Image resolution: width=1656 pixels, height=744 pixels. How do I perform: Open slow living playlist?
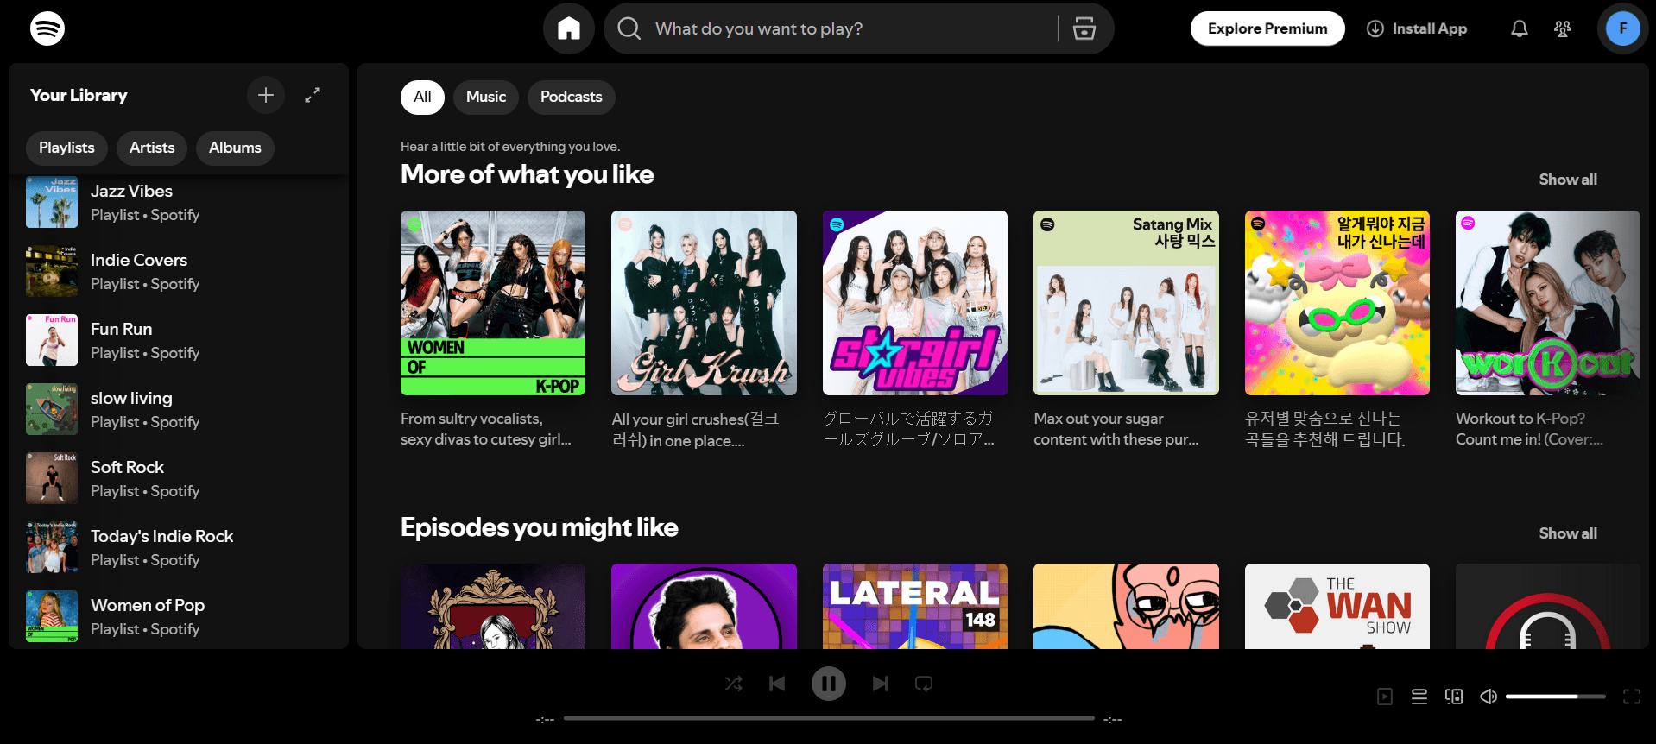[179, 409]
